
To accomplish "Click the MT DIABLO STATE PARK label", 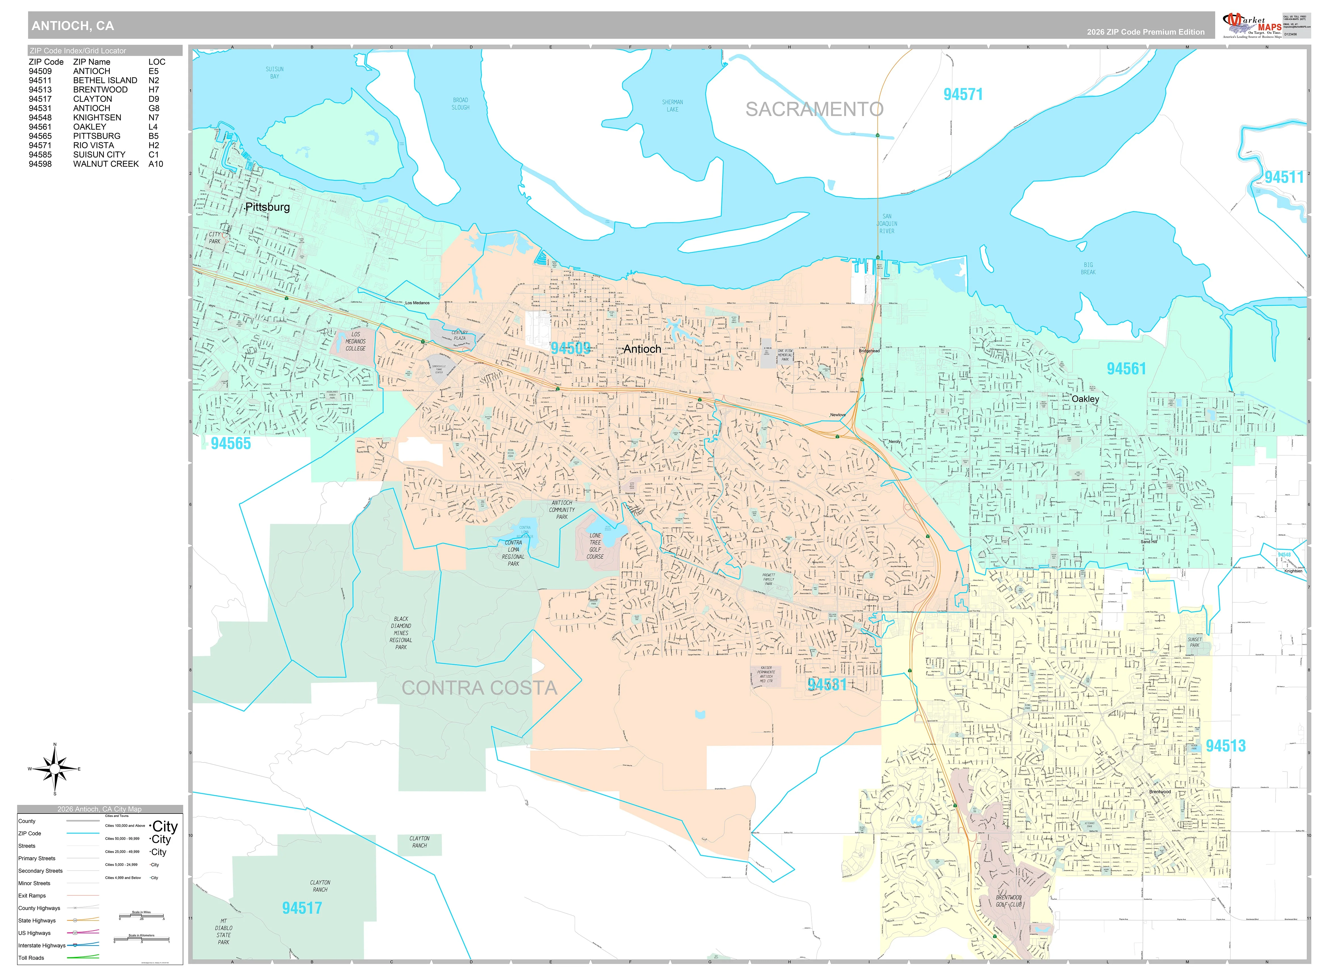I will point(224,932).
